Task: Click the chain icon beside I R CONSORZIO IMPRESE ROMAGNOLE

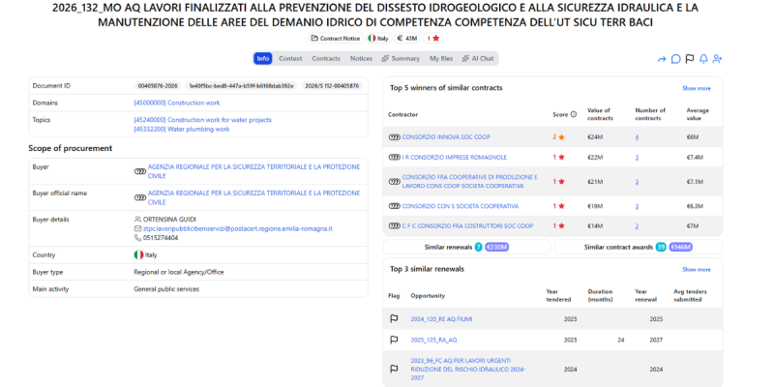Action: coord(395,158)
